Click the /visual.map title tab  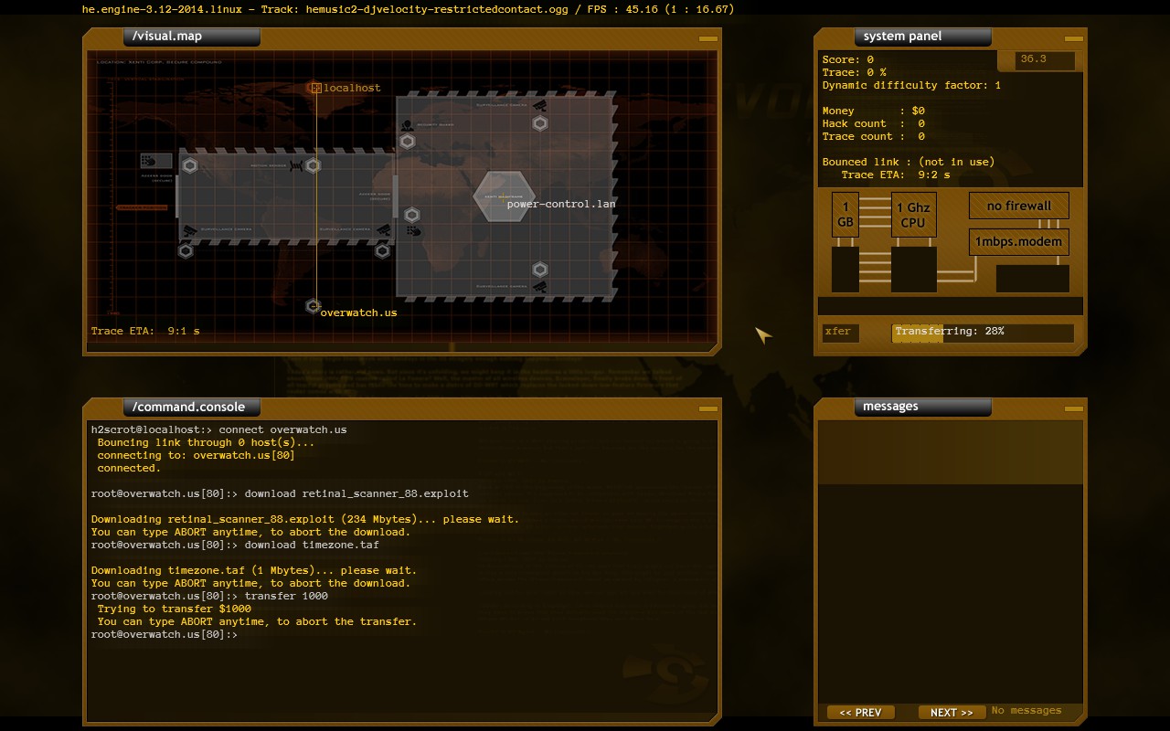click(192, 37)
